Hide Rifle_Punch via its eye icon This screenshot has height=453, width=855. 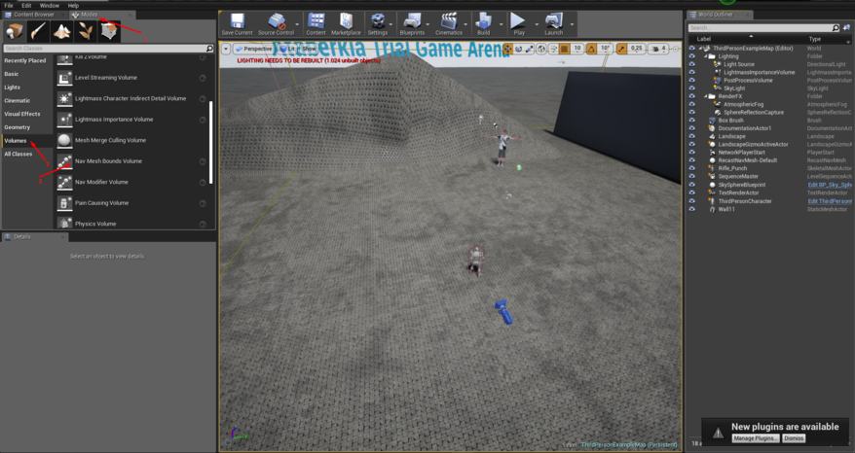click(x=692, y=168)
